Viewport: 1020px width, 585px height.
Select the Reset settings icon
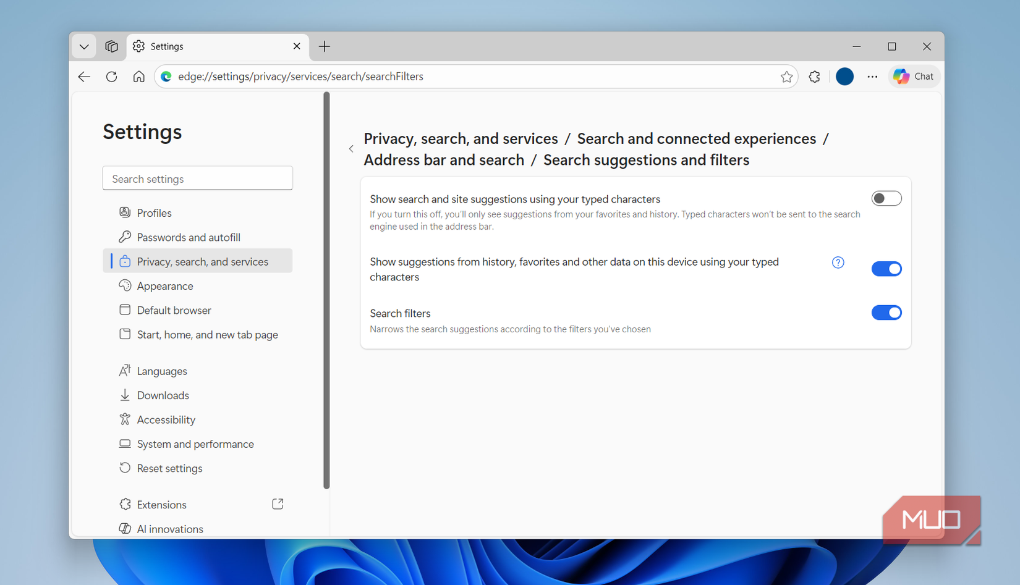(x=125, y=468)
